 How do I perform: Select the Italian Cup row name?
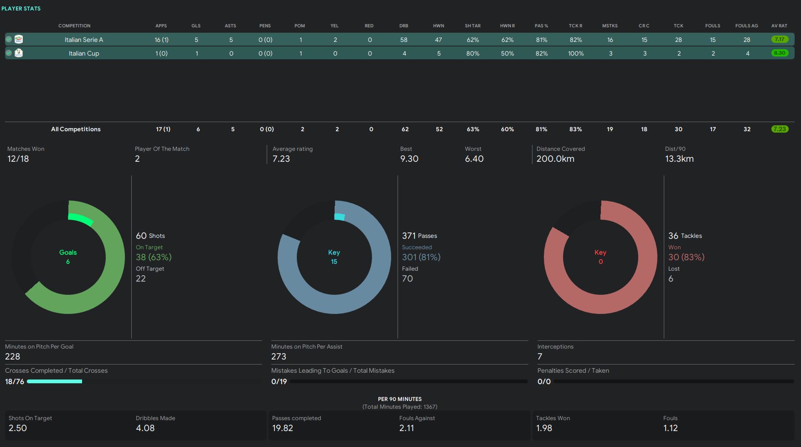(x=84, y=53)
